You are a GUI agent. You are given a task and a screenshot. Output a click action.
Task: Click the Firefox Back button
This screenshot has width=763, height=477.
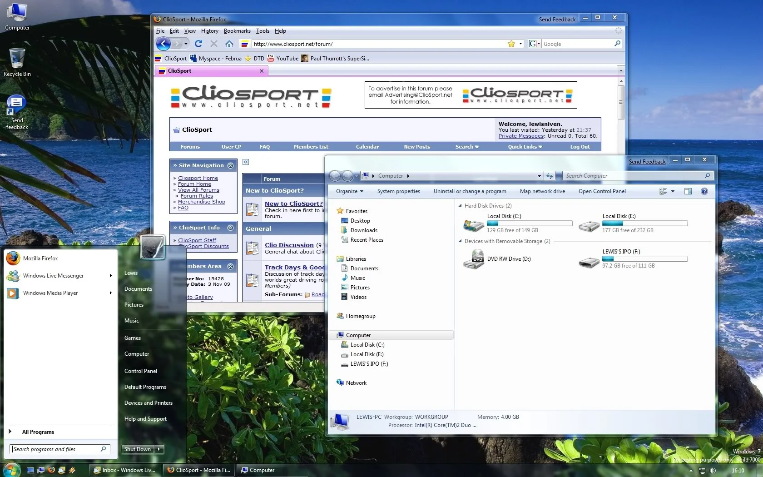(x=163, y=44)
